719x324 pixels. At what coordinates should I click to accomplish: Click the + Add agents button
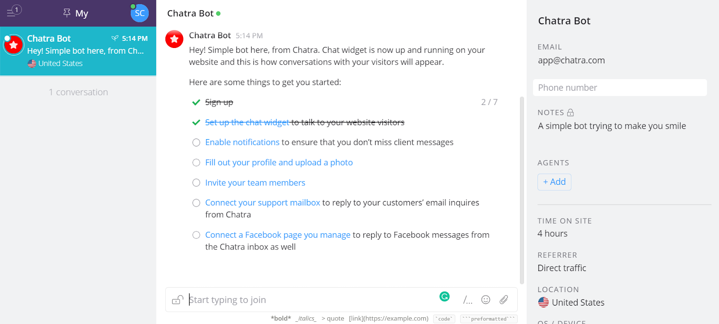coord(555,182)
